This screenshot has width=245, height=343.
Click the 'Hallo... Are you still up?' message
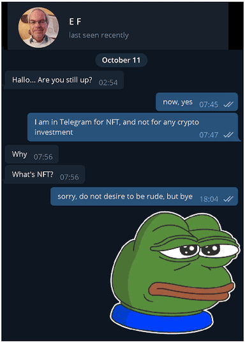[64, 80]
